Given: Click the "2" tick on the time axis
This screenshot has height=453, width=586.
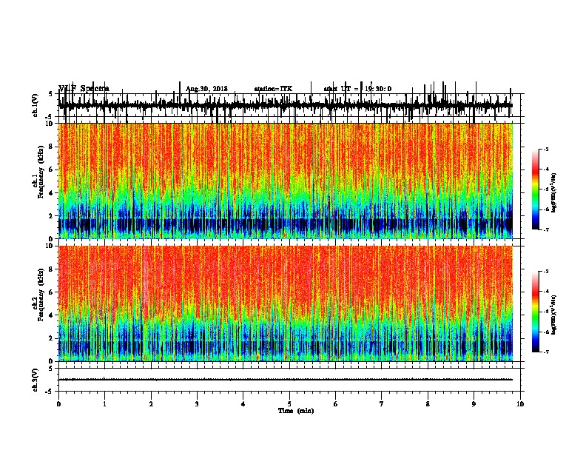Looking at the screenshot, I should pos(151,404).
